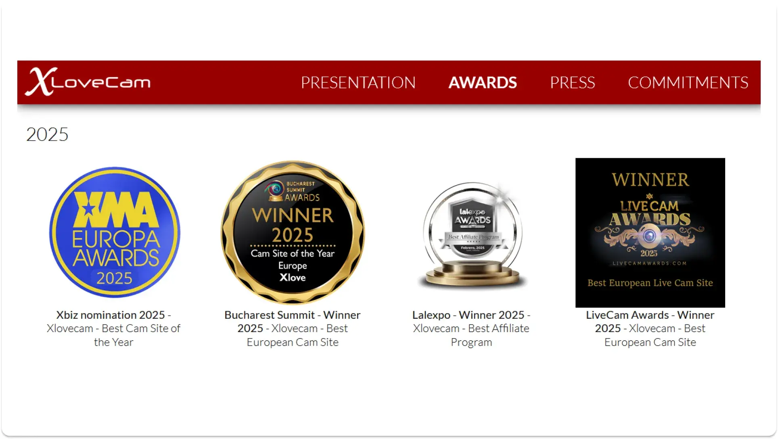Select the Lalexpo - Winner 2025 caption
Image resolution: width=778 pixels, height=439 pixels.
tap(471, 328)
